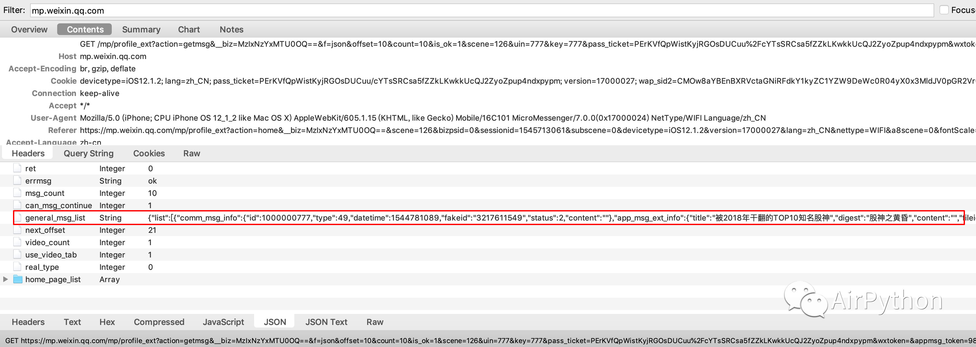
Task: Click the msg_count value 10
Action: pos(152,193)
